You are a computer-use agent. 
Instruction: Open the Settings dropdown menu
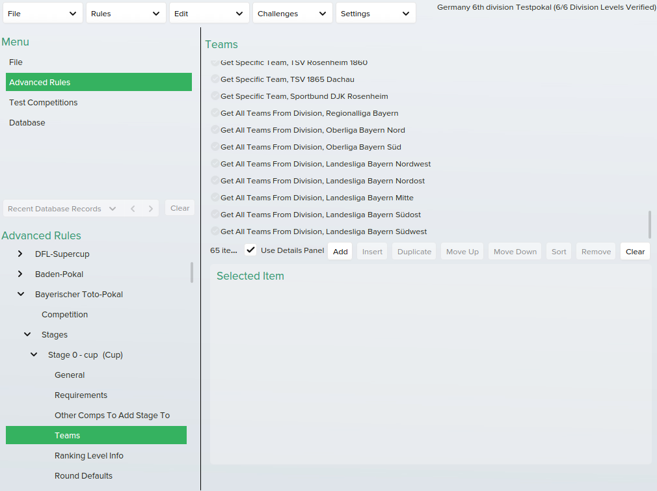click(x=375, y=14)
